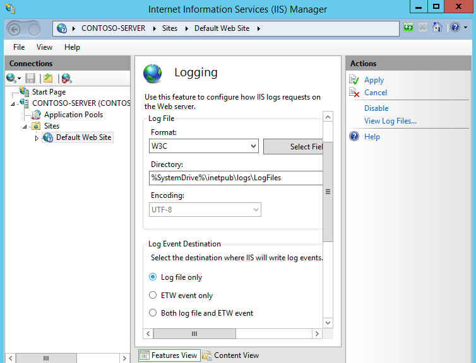Click the Logging pane scroll down arrow
Screen dimensions: 476x363
[328, 323]
